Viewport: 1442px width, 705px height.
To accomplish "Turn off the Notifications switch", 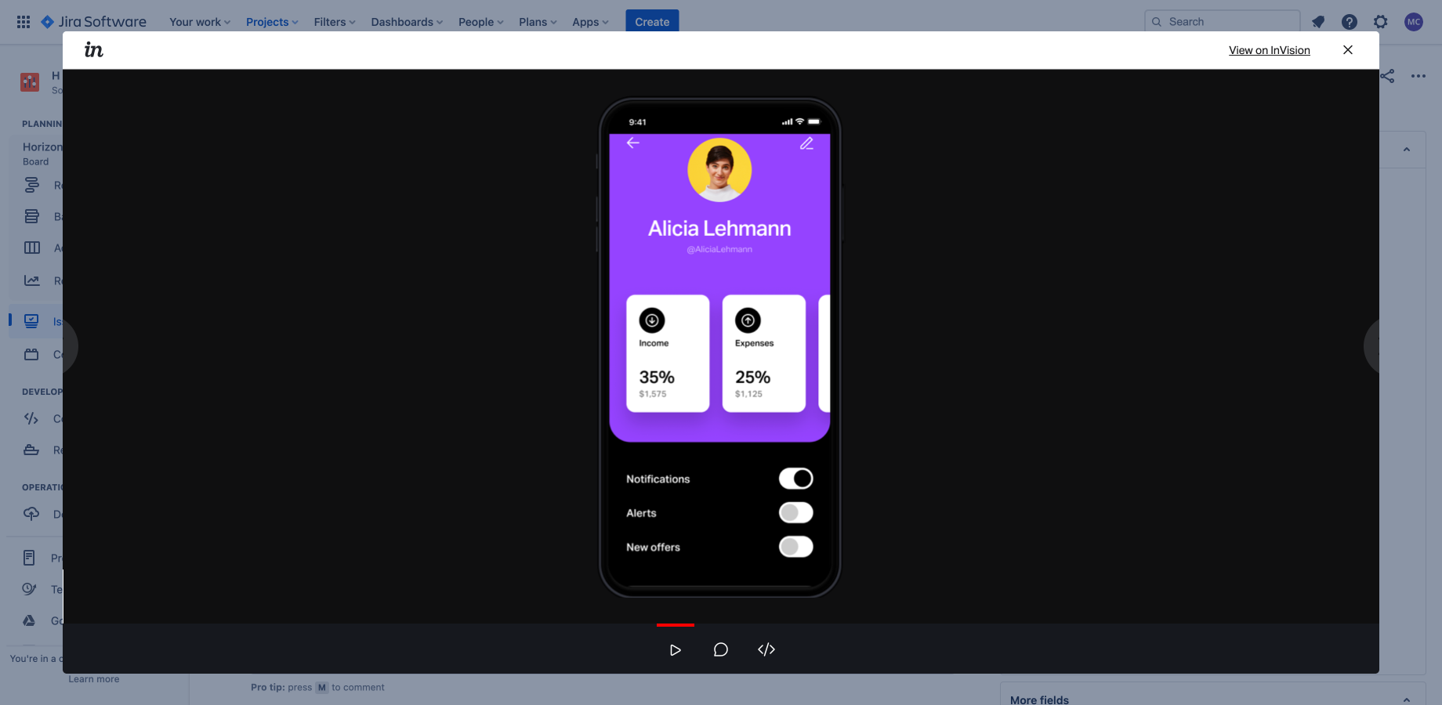I will click(x=795, y=479).
